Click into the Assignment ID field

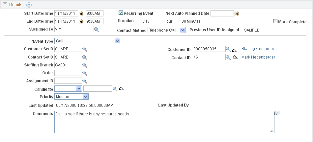tap(68, 81)
